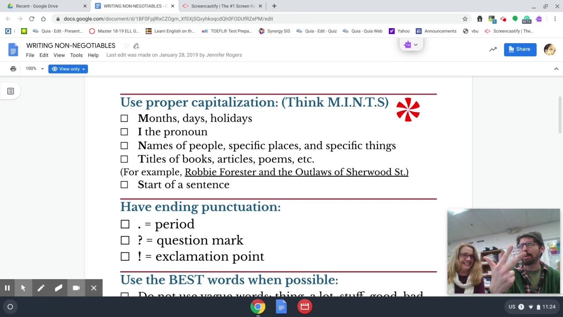The image size is (563, 317).
Task: Click the address bar URL
Action: (x=168, y=19)
